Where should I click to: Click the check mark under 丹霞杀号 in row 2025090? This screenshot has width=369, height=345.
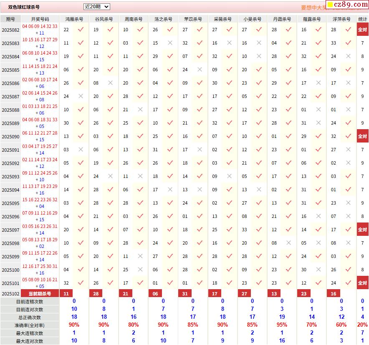pyautogui.click(x=289, y=136)
